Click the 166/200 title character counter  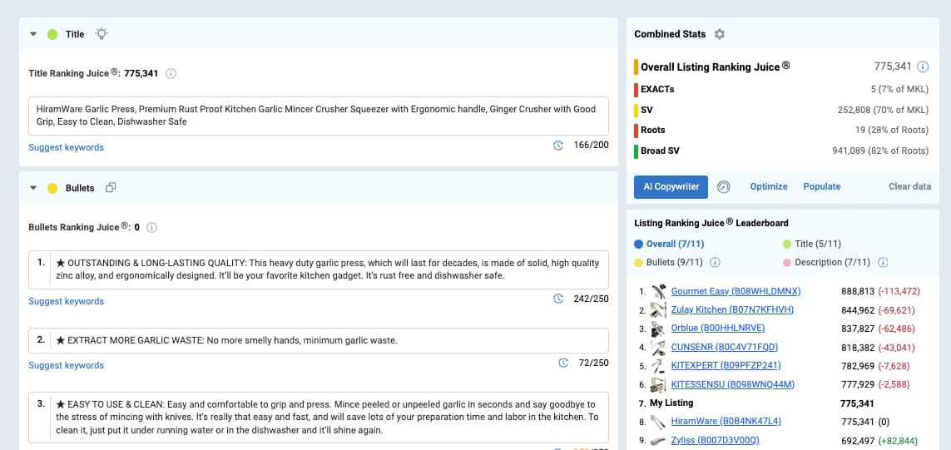click(x=592, y=146)
